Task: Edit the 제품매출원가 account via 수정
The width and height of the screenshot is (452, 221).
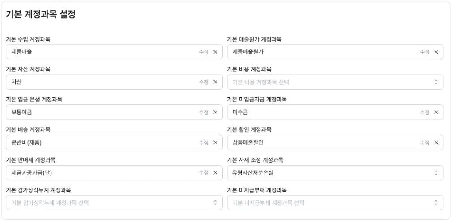Action: click(x=424, y=52)
